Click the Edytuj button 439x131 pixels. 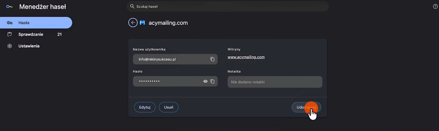pyautogui.click(x=145, y=107)
